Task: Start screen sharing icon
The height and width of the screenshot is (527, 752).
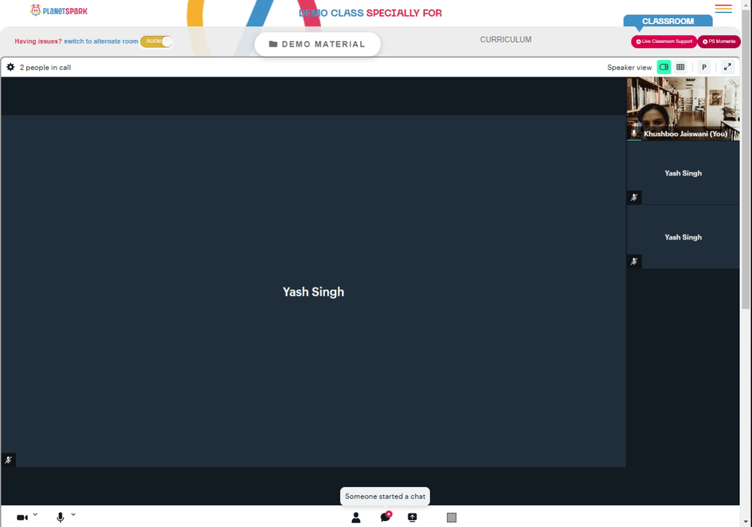Action: (412, 517)
